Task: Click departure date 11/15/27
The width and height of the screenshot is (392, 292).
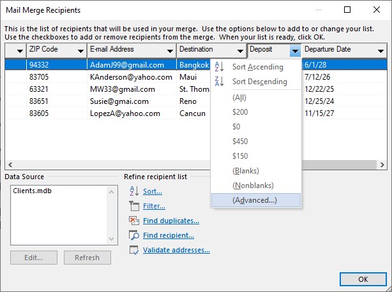Action: (344, 113)
